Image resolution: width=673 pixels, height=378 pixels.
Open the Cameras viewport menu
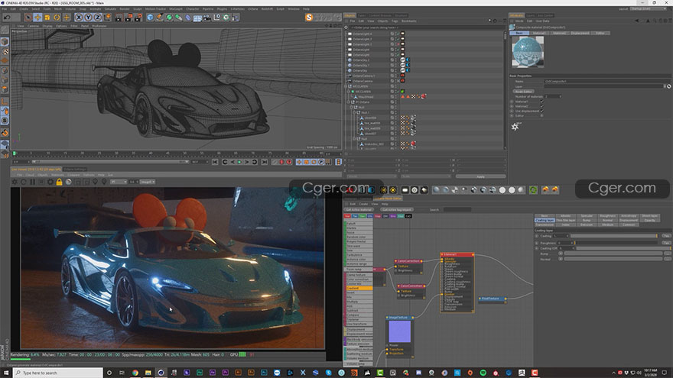(x=33, y=26)
